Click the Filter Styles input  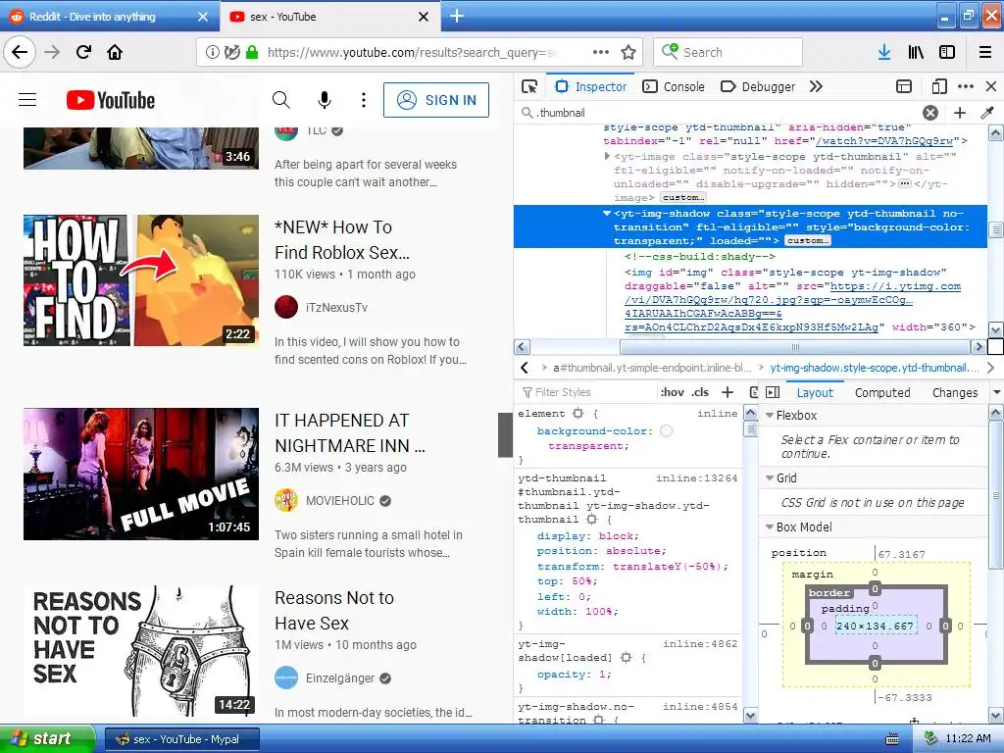point(588,392)
